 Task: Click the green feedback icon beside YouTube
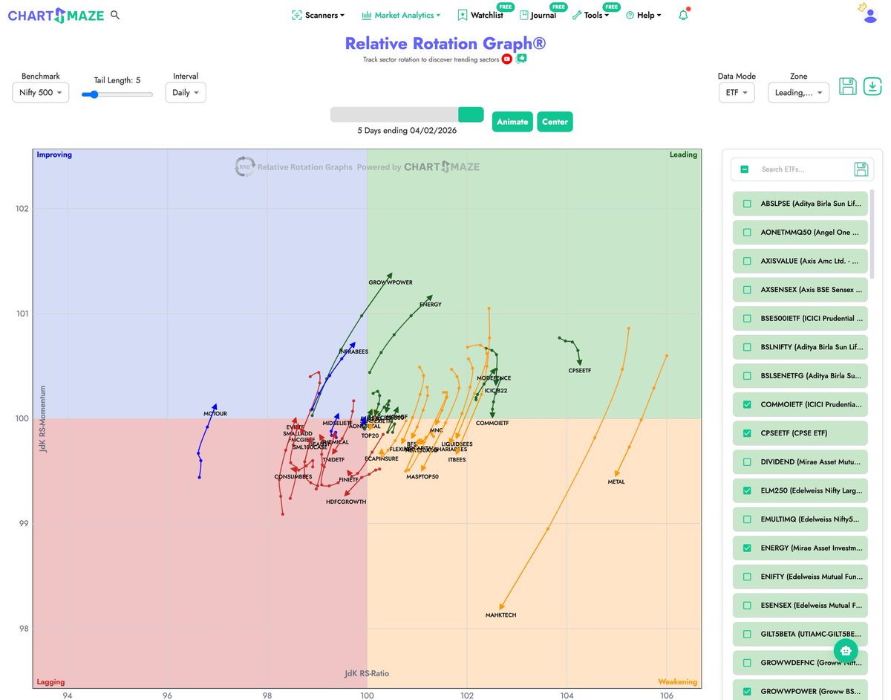pyautogui.click(x=522, y=59)
